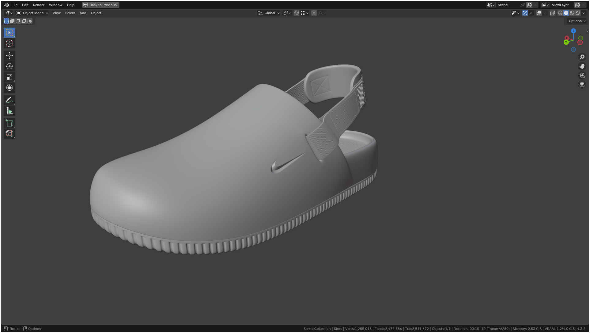590x333 pixels.
Task: Click the Blender logo menu icon
Action: 6,5
